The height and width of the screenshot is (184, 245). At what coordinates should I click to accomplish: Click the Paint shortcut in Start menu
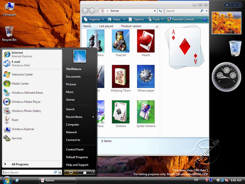tap(15, 120)
